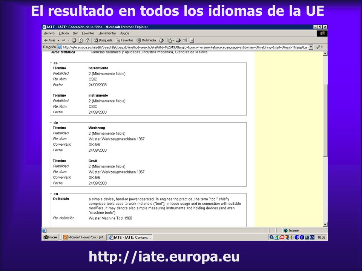Open the Edición menu
The width and height of the screenshot is (362, 271).
[64, 33]
